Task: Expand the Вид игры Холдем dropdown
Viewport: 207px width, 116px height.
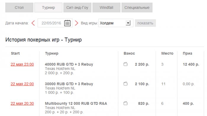Action: point(116,23)
